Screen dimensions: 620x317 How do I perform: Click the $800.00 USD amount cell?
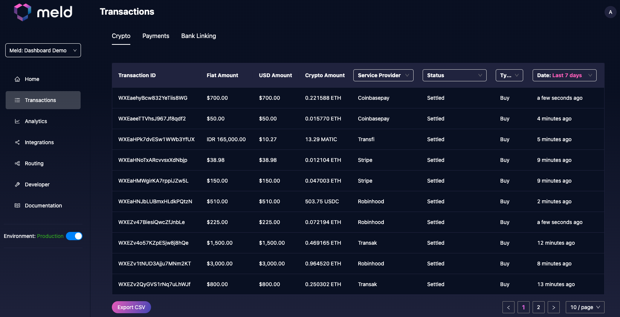click(270, 284)
